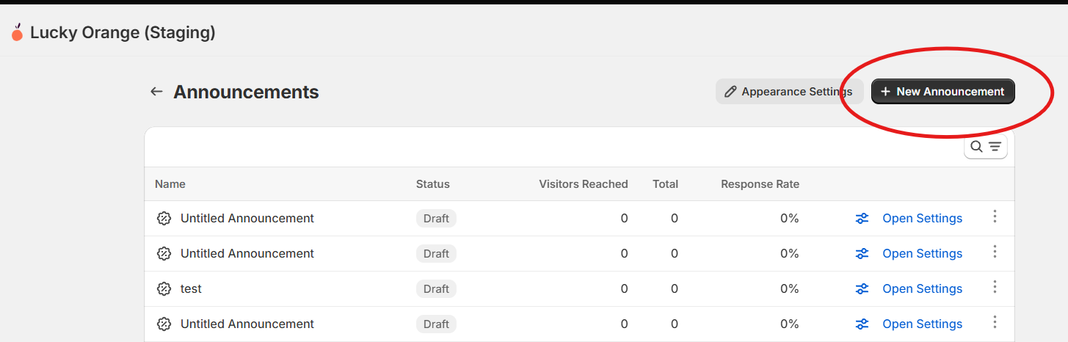Select the test announcement name
Viewport: 1068px width, 342px height.
click(191, 288)
